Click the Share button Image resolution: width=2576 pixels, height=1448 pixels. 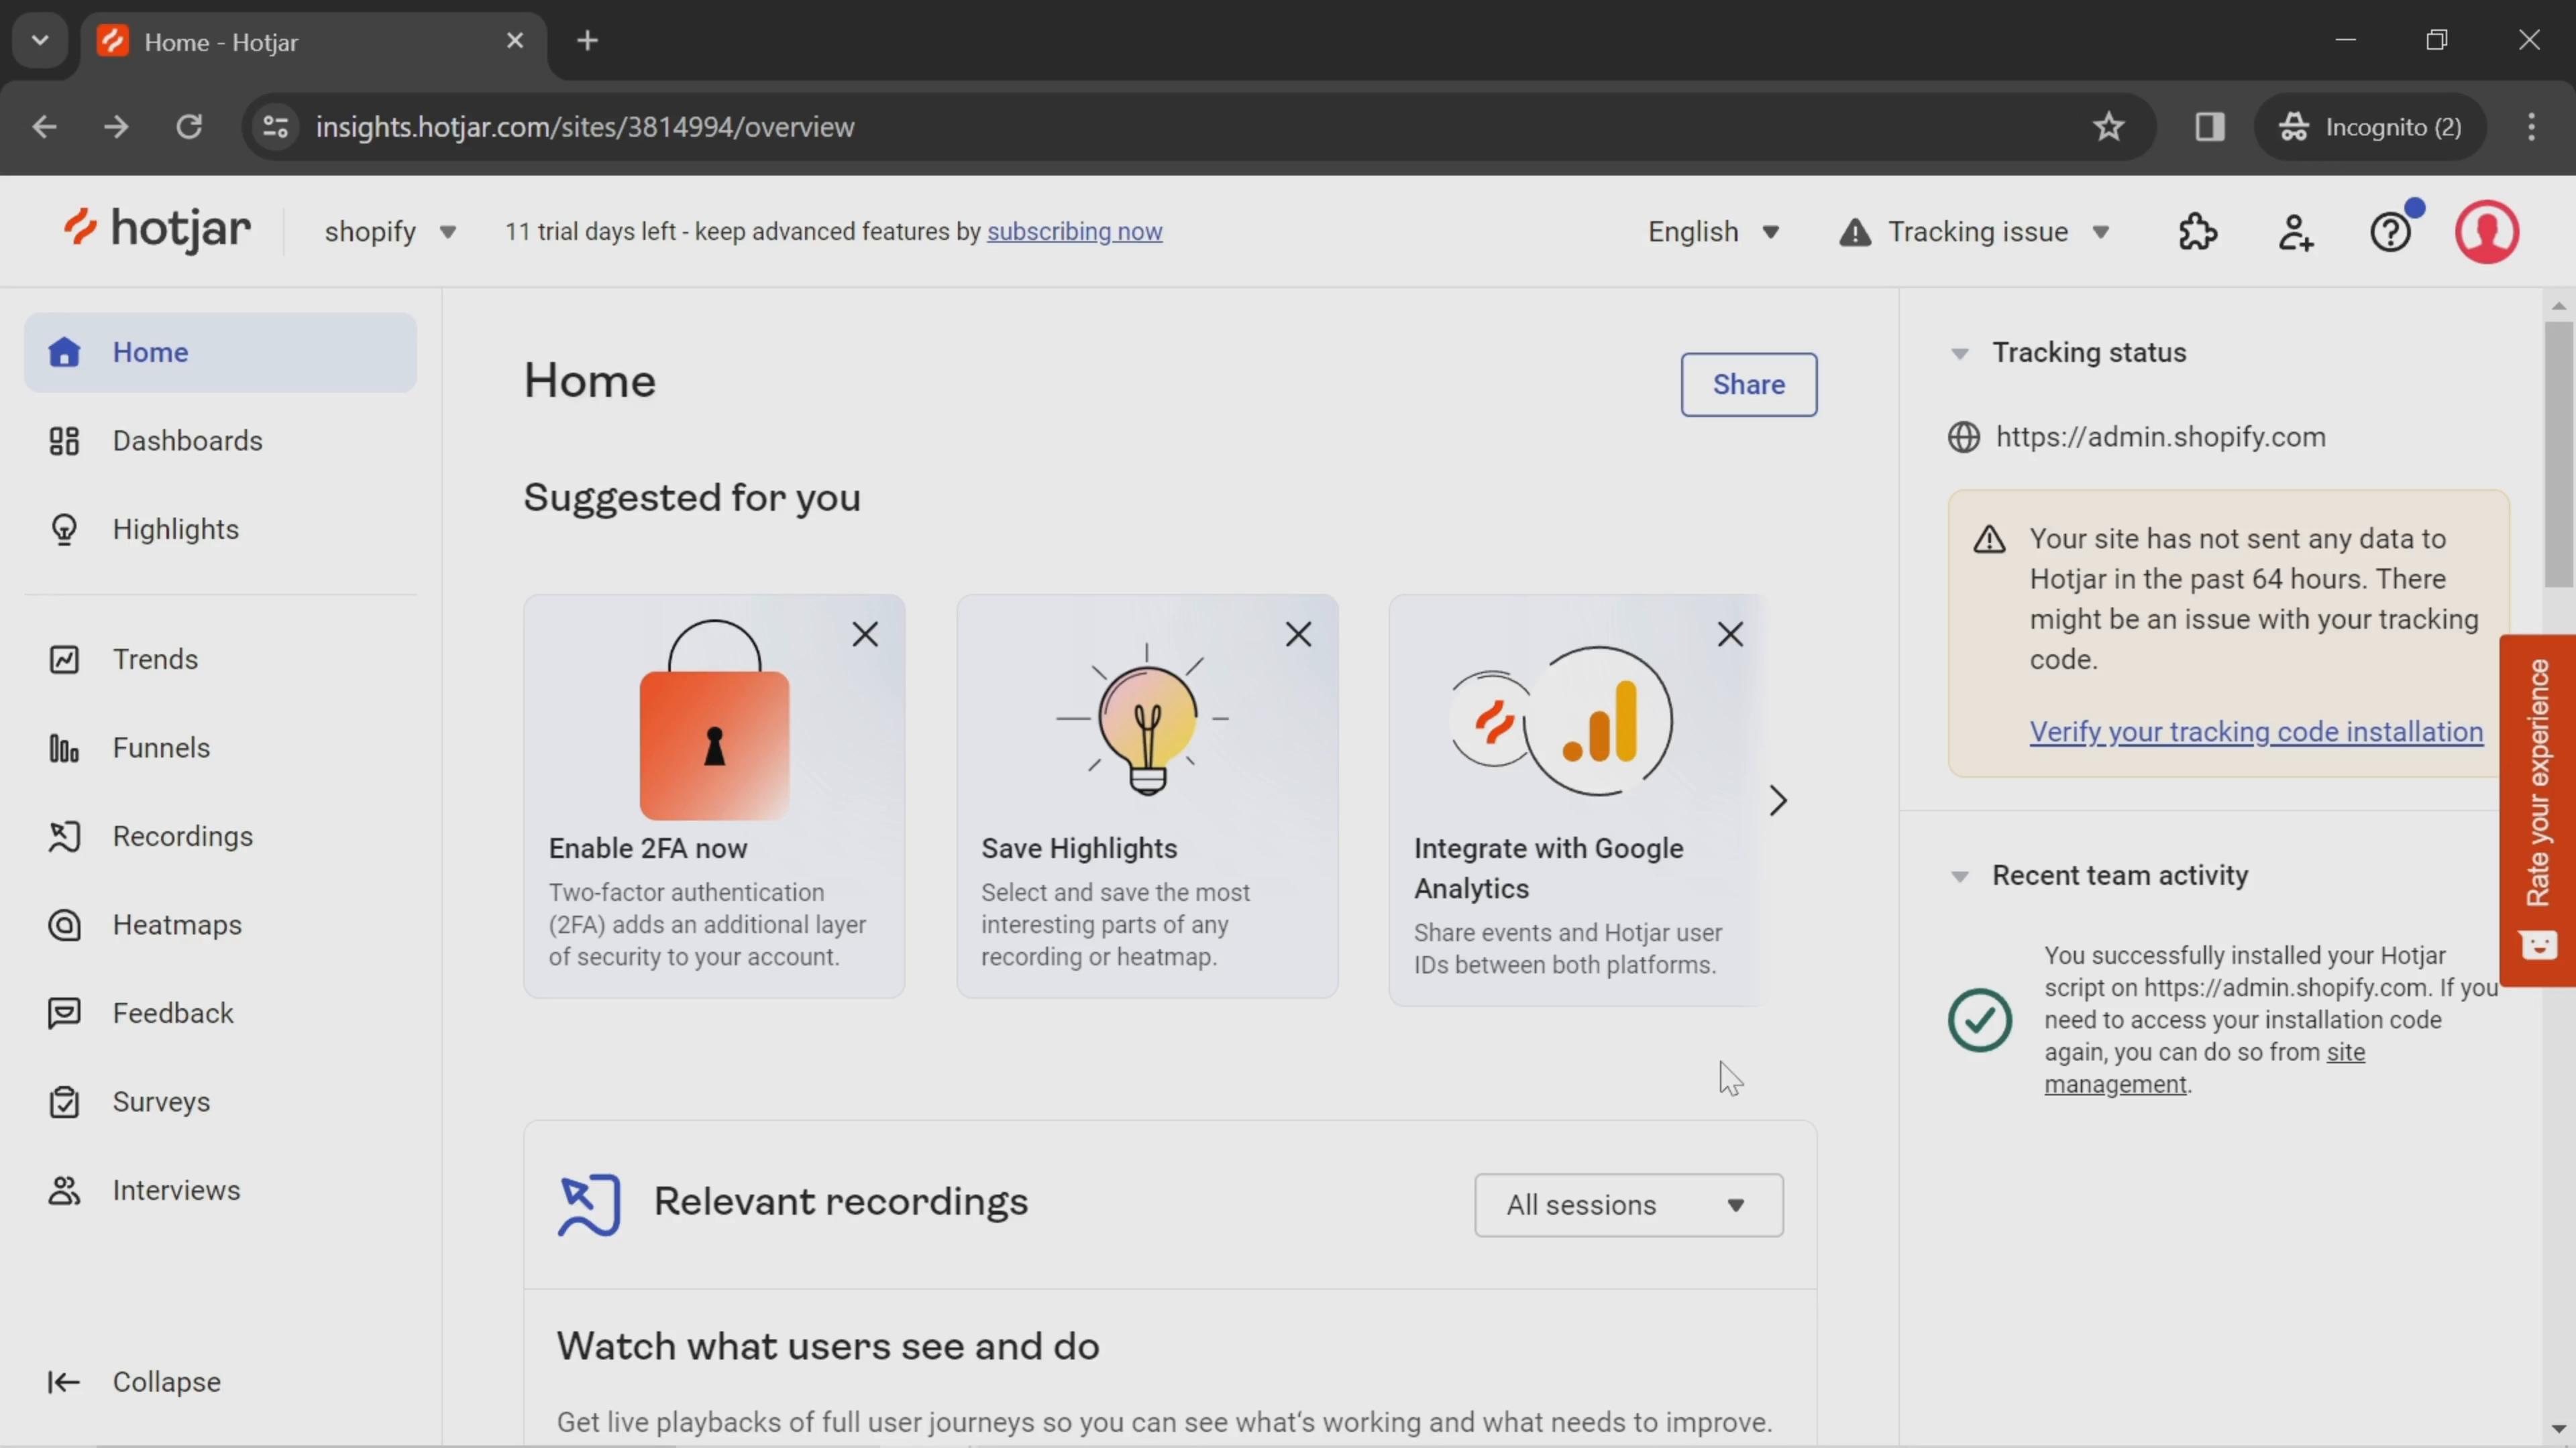tap(1750, 383)
